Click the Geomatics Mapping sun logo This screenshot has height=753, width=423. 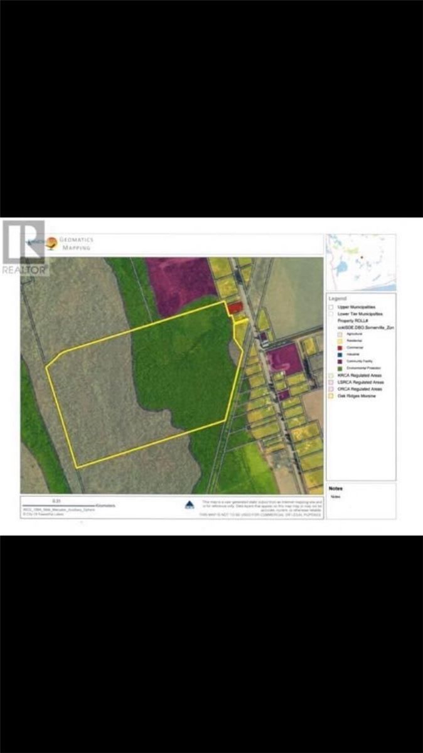(x=50, y=243)
